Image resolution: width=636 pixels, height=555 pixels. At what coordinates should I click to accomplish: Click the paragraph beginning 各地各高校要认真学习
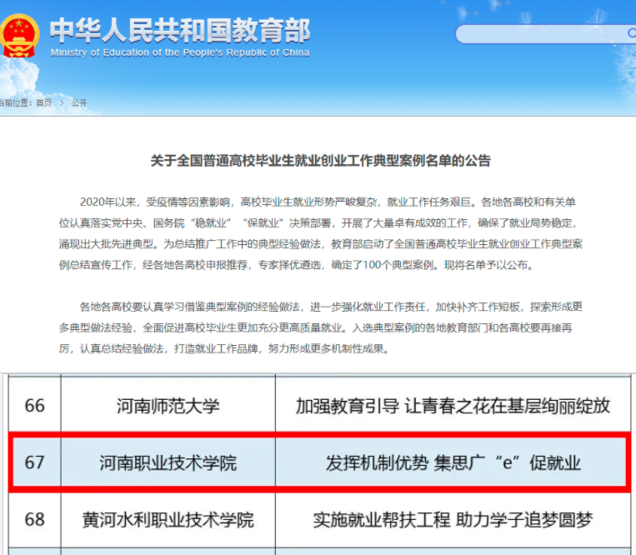click(320, 327)
